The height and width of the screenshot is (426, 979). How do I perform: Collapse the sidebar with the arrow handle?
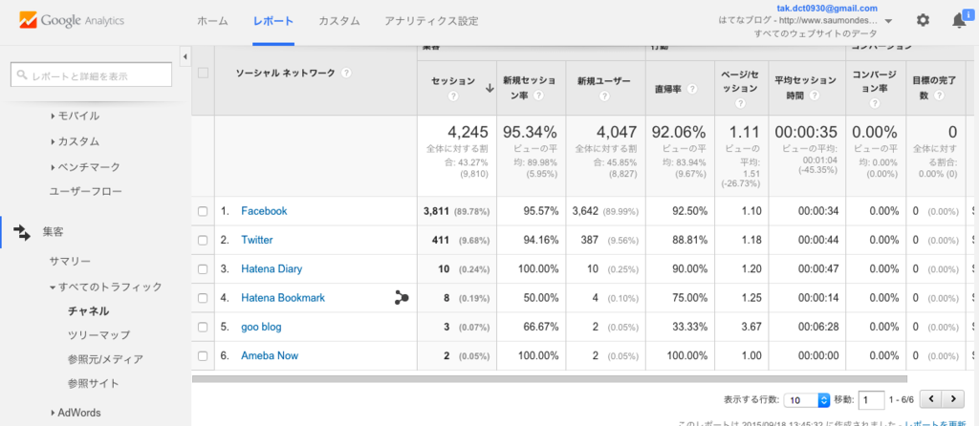pyautogui.click(x=185, y=57)
